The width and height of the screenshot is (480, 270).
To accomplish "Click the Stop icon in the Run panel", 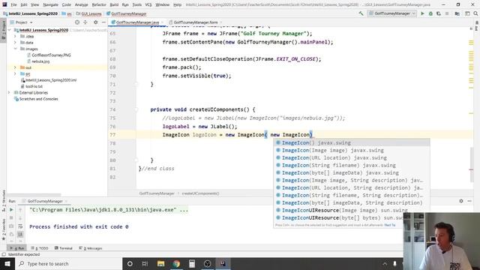I will pos(11,218).
